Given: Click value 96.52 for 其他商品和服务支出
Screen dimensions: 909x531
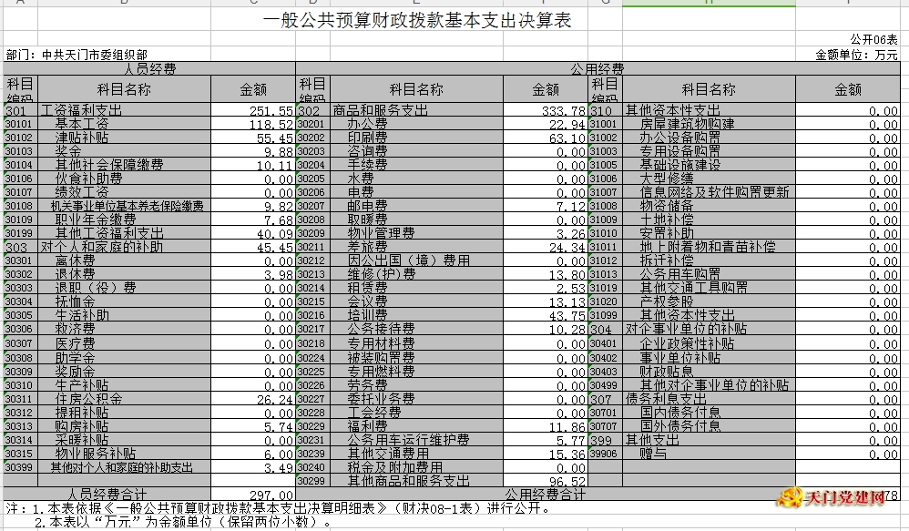Looking at the screenshot, I should pos(546,481).
